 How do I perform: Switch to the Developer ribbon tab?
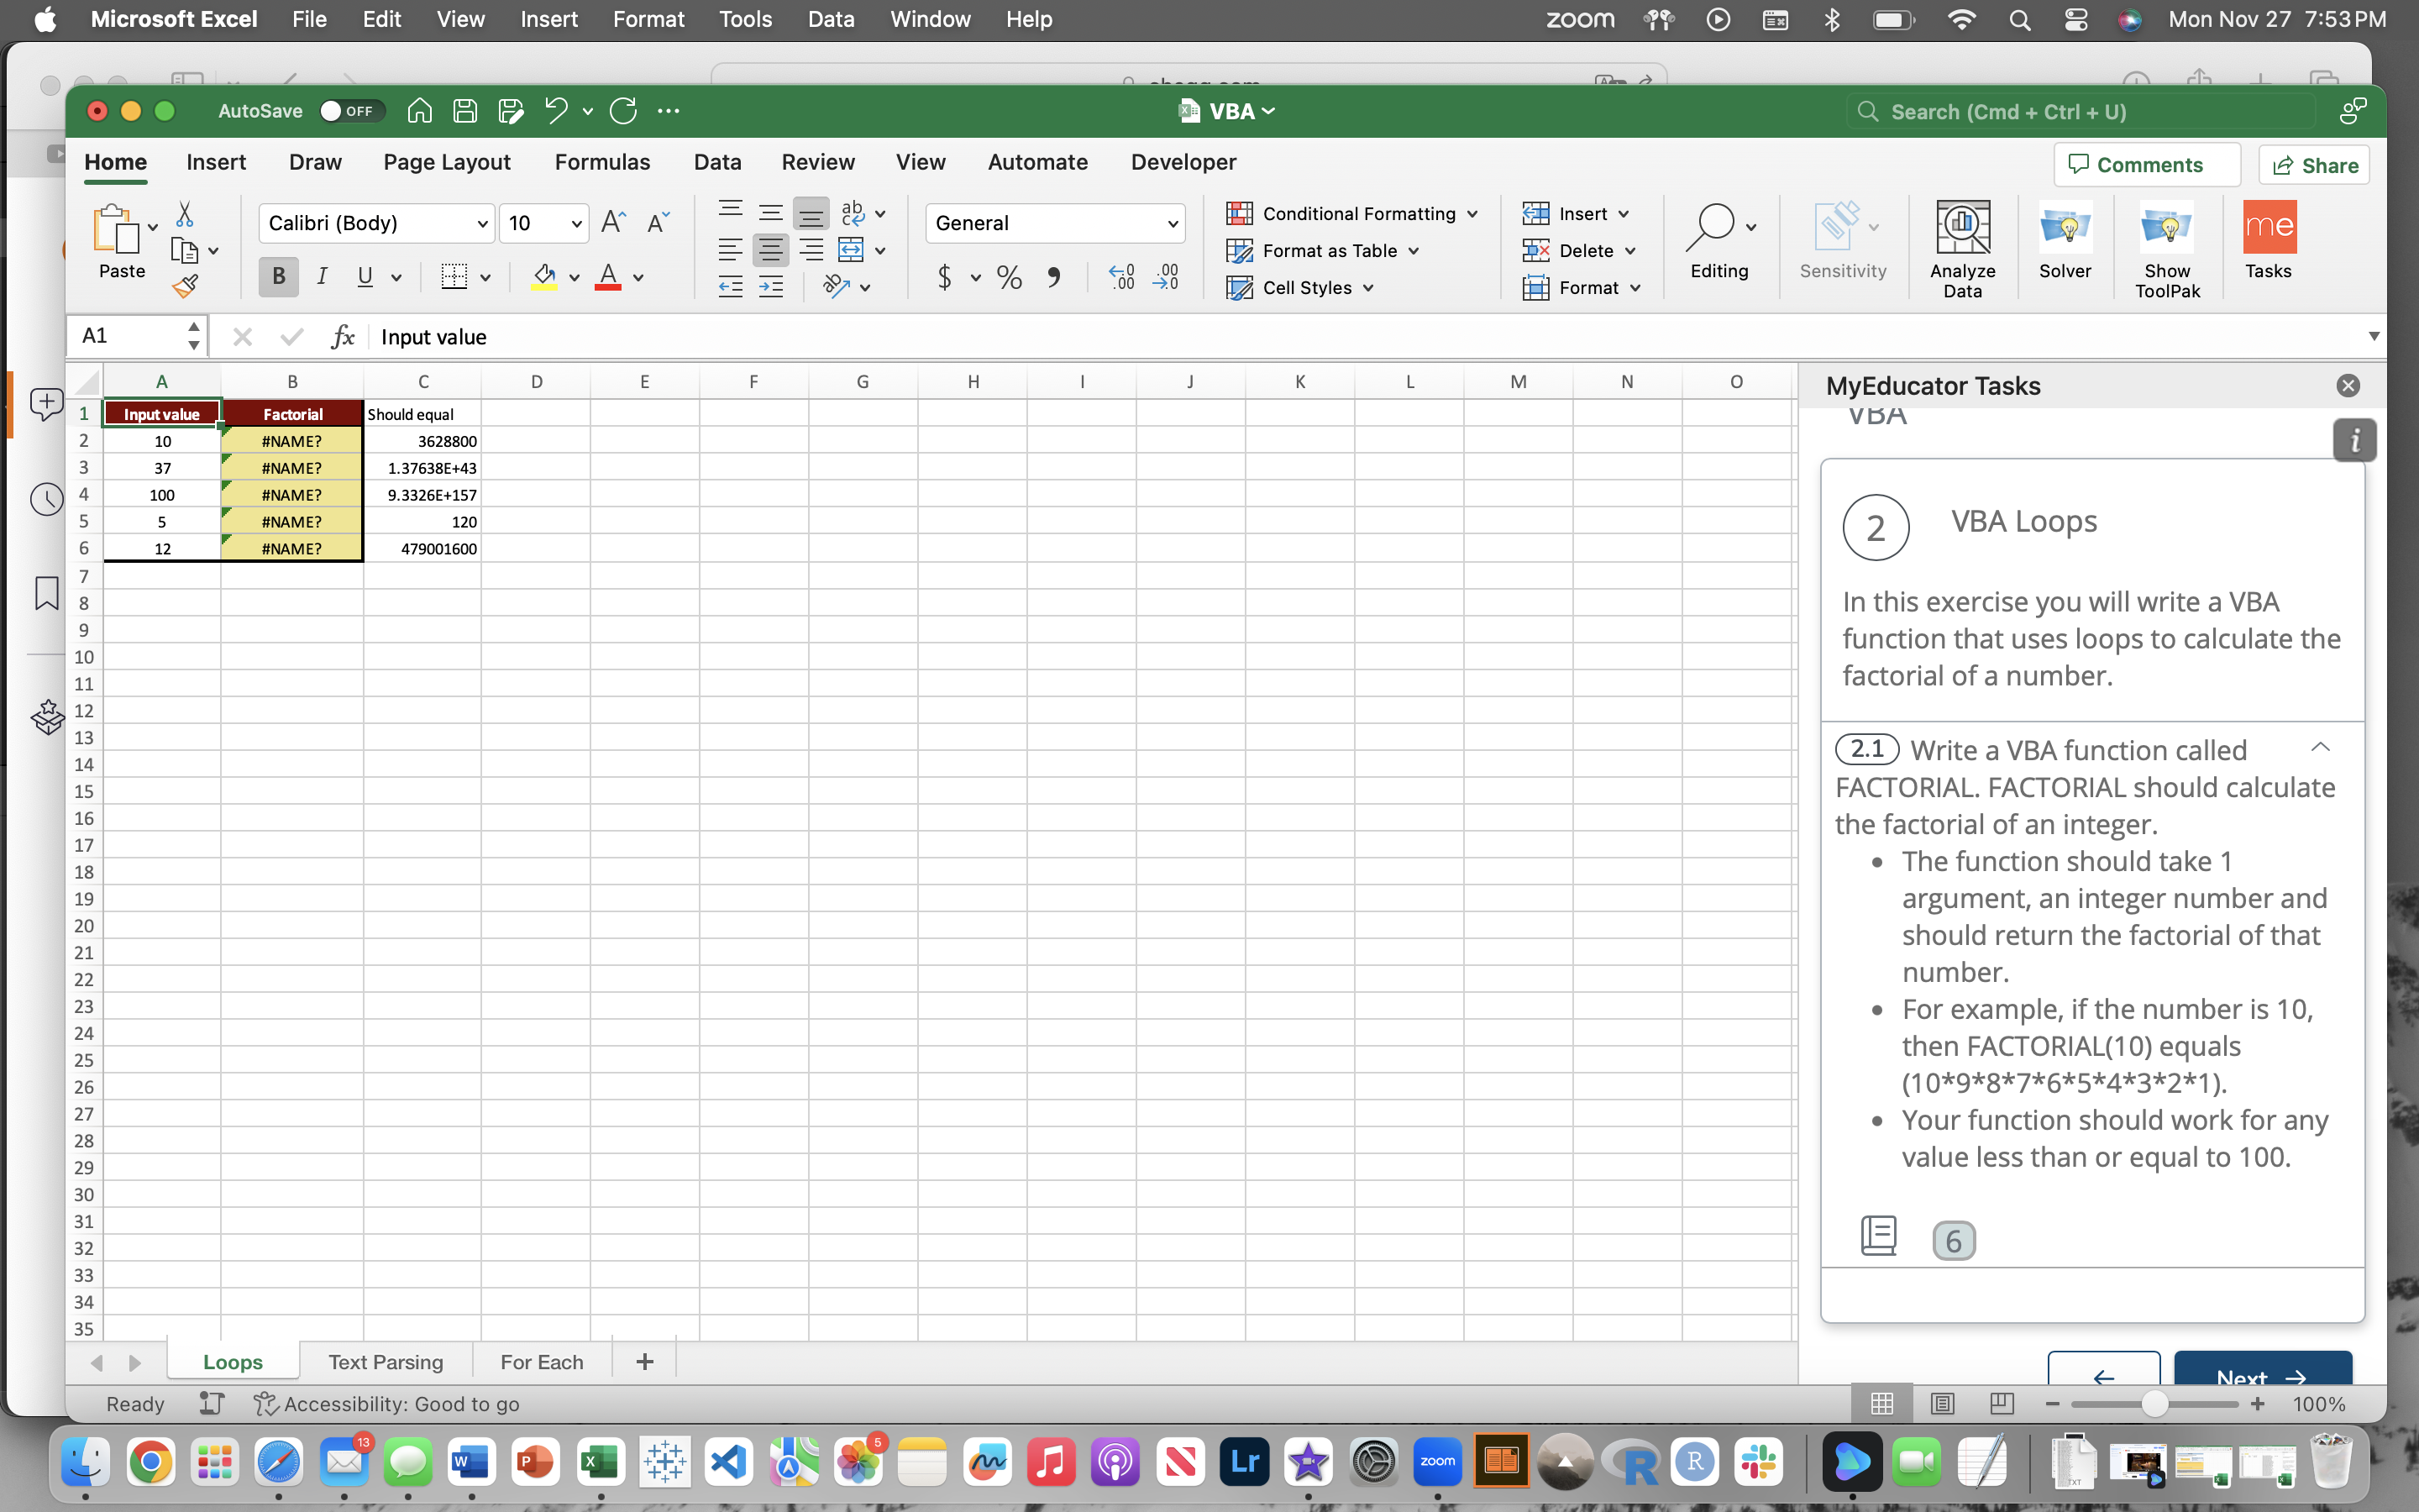click(x=1183, y=161)
